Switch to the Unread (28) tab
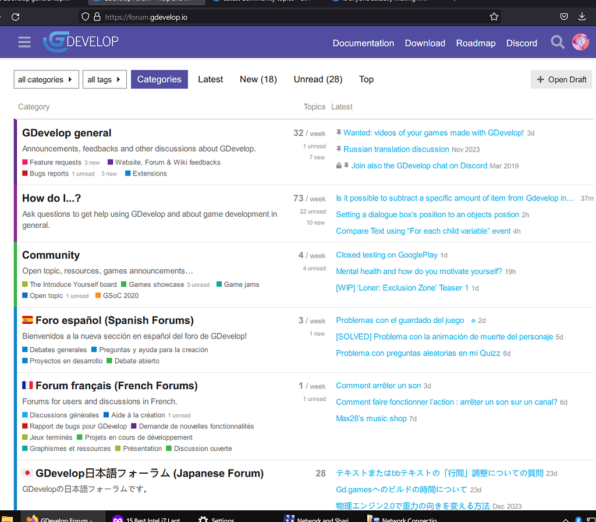The height and width of the screenshot is (522, 596). coord(317,79)
